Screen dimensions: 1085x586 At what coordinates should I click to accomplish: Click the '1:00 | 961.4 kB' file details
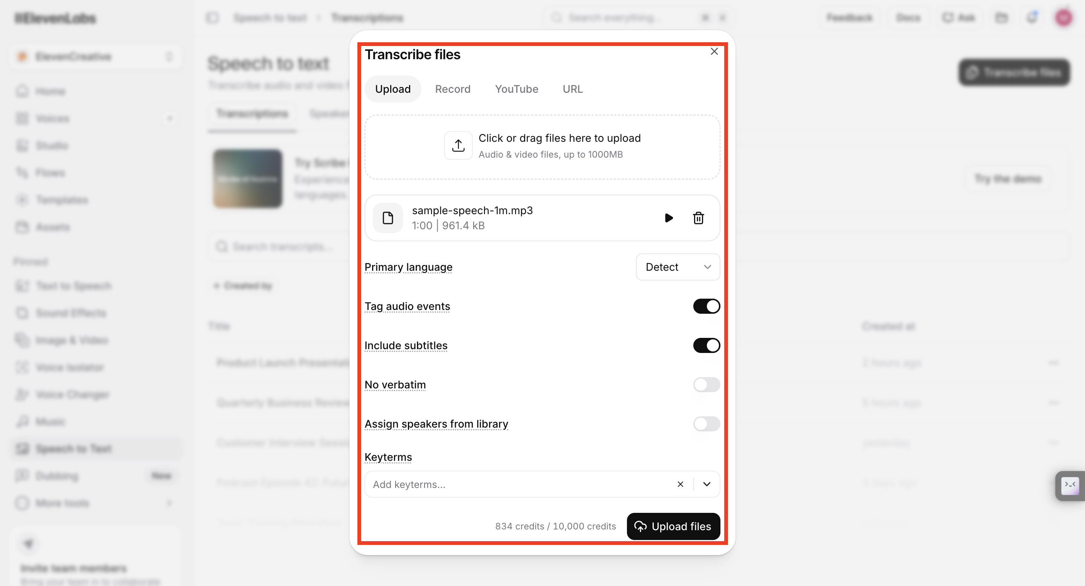(x=448, y=226)
